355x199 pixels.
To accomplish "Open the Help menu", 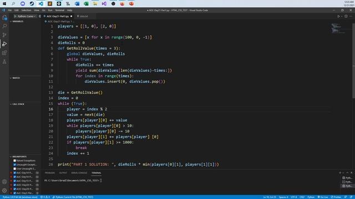I will click(69, 10).
